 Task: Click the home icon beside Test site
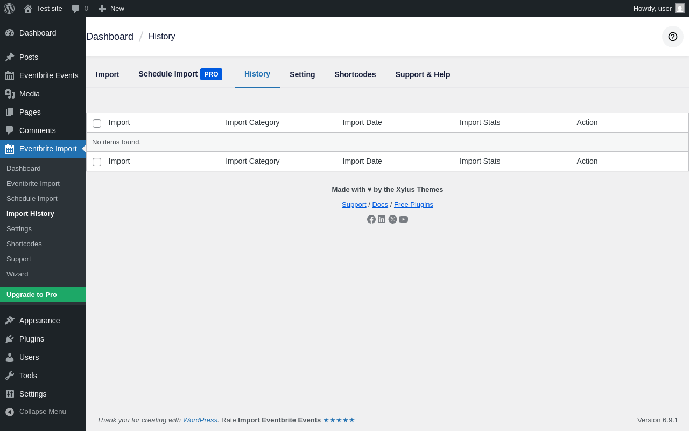[28, 9]
